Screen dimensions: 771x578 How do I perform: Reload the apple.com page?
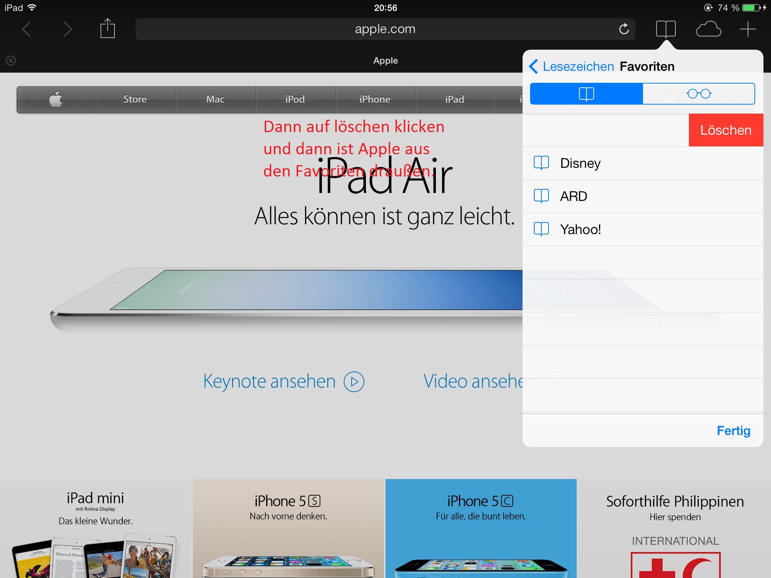624,29
